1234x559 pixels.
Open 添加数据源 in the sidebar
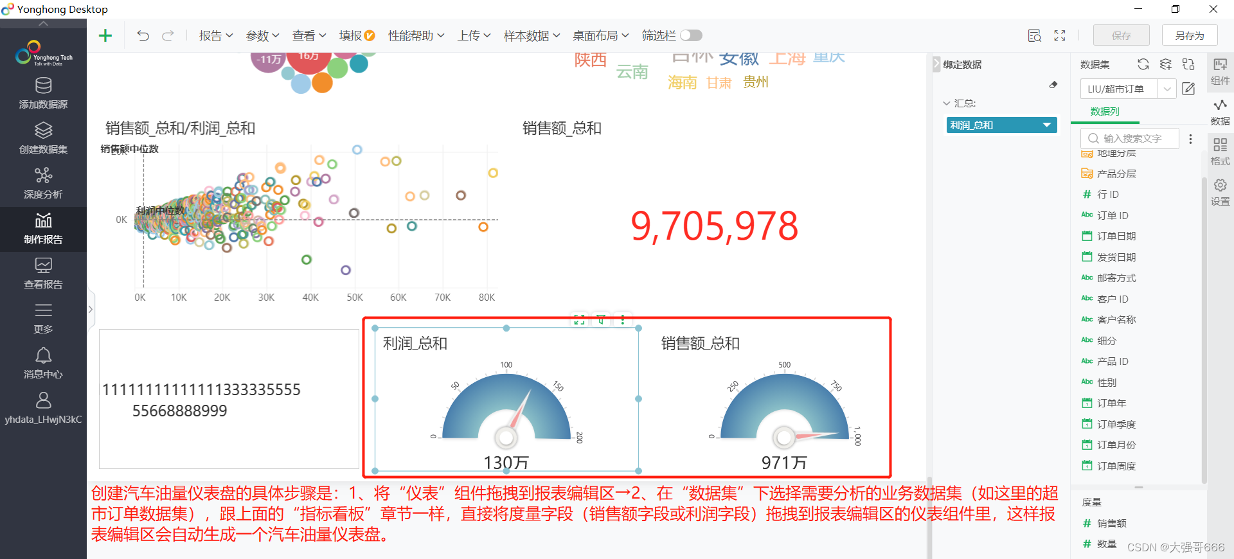(x=43, y=93)
